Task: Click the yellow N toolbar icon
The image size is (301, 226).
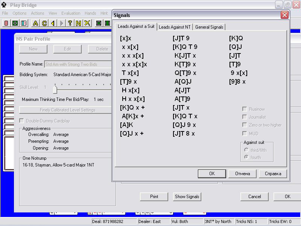Action: coord(79,23)
